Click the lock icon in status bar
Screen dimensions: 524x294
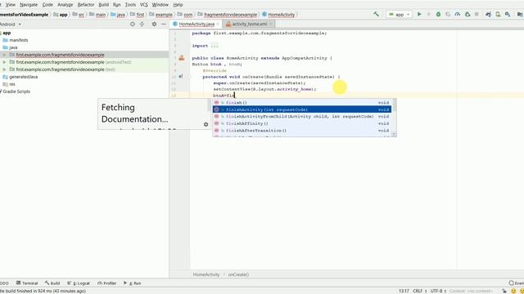pos(504,291)
